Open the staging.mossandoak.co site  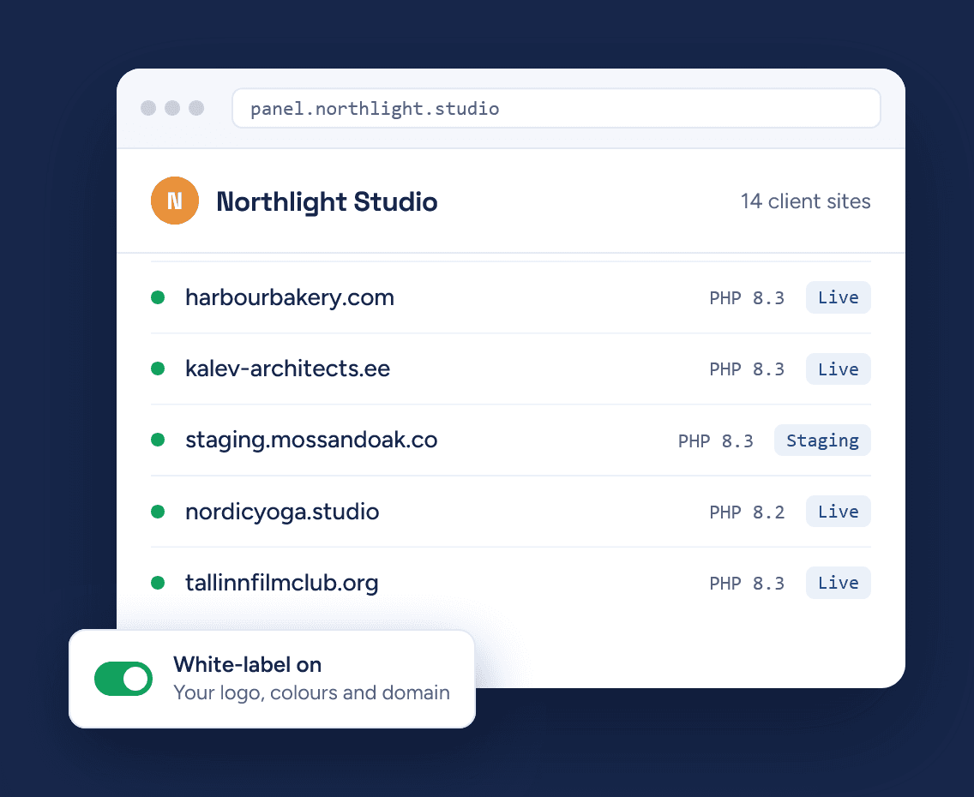point(311,440)
